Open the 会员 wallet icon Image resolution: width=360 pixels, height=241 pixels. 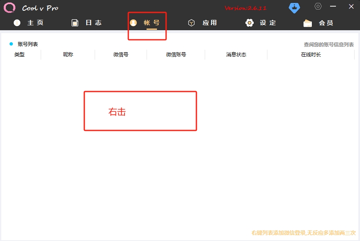[x=308, y=23]
